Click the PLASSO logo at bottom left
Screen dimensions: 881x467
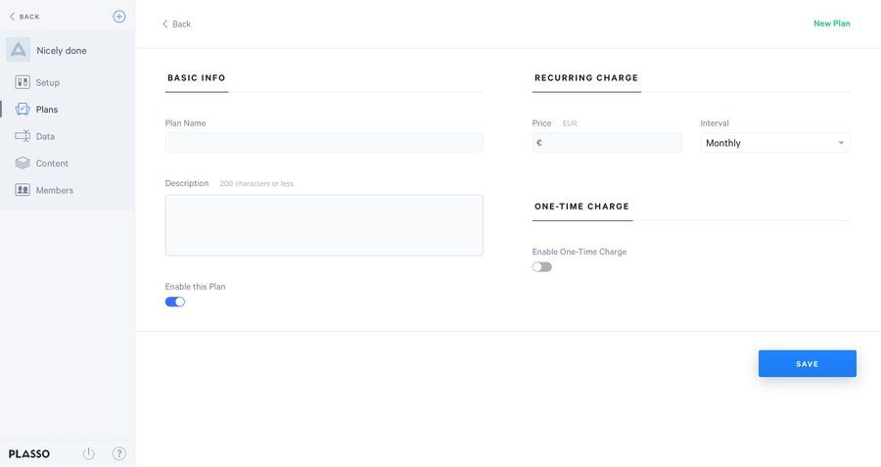click(x=29, y=454)
